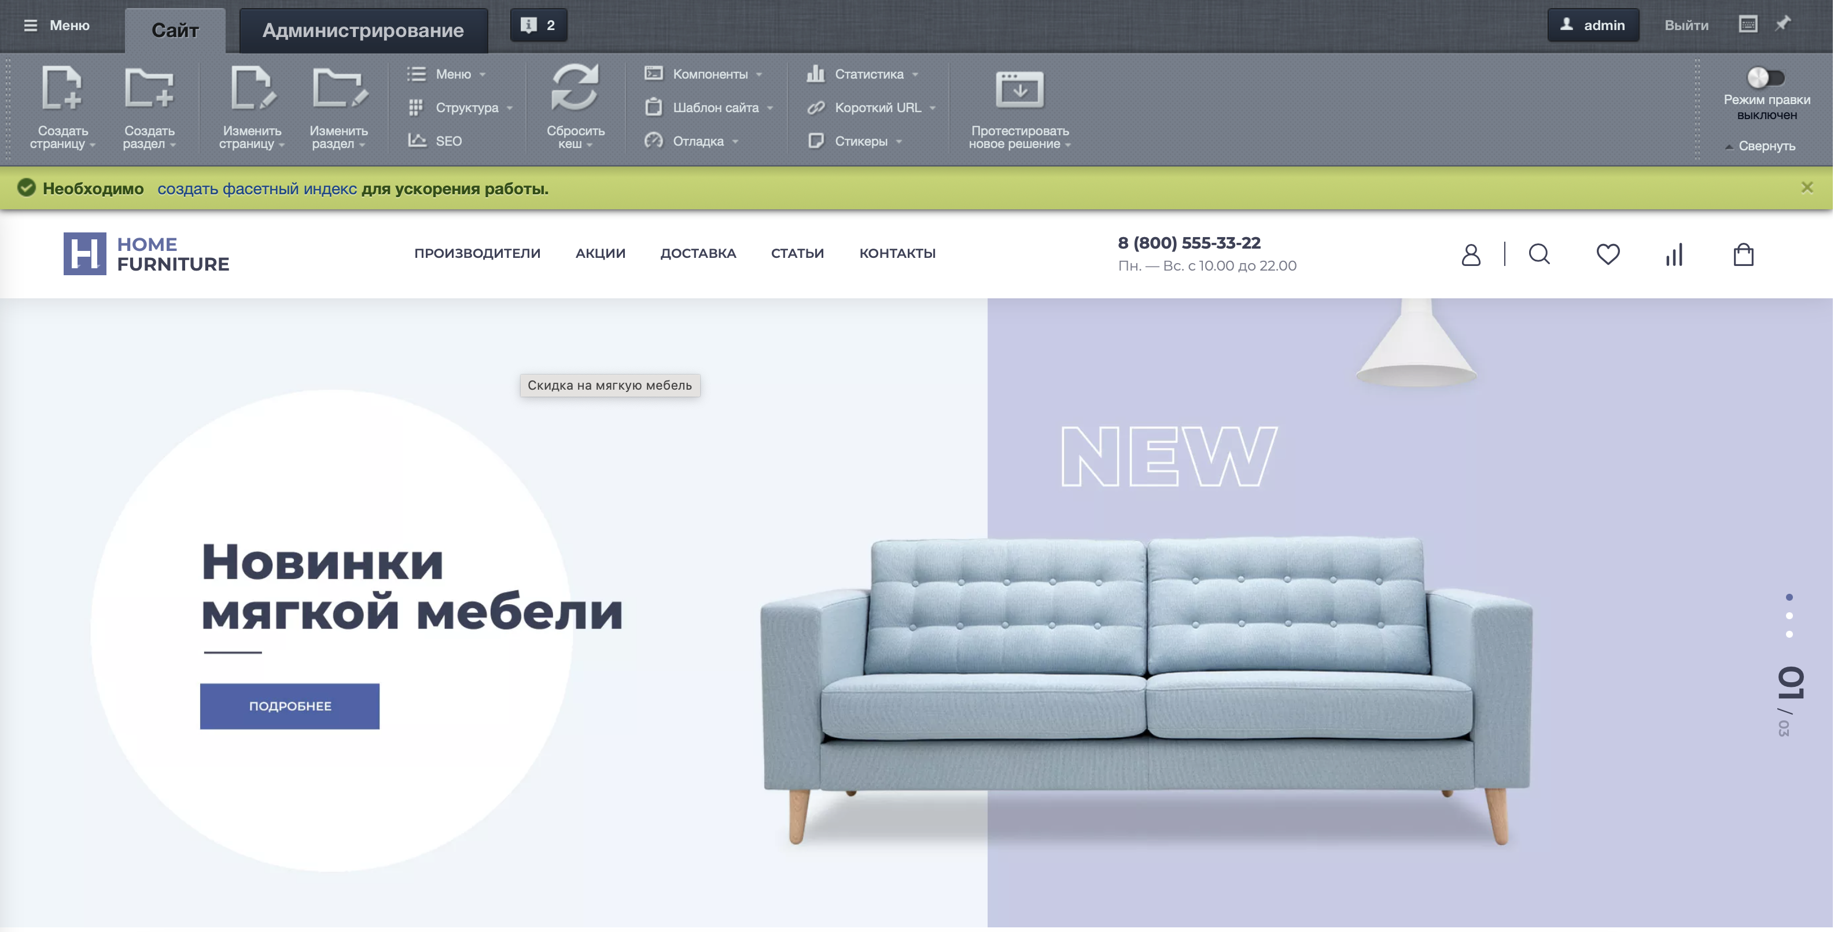
Task: Follow the создать фасетный индекс link
Action: point(257,188)
